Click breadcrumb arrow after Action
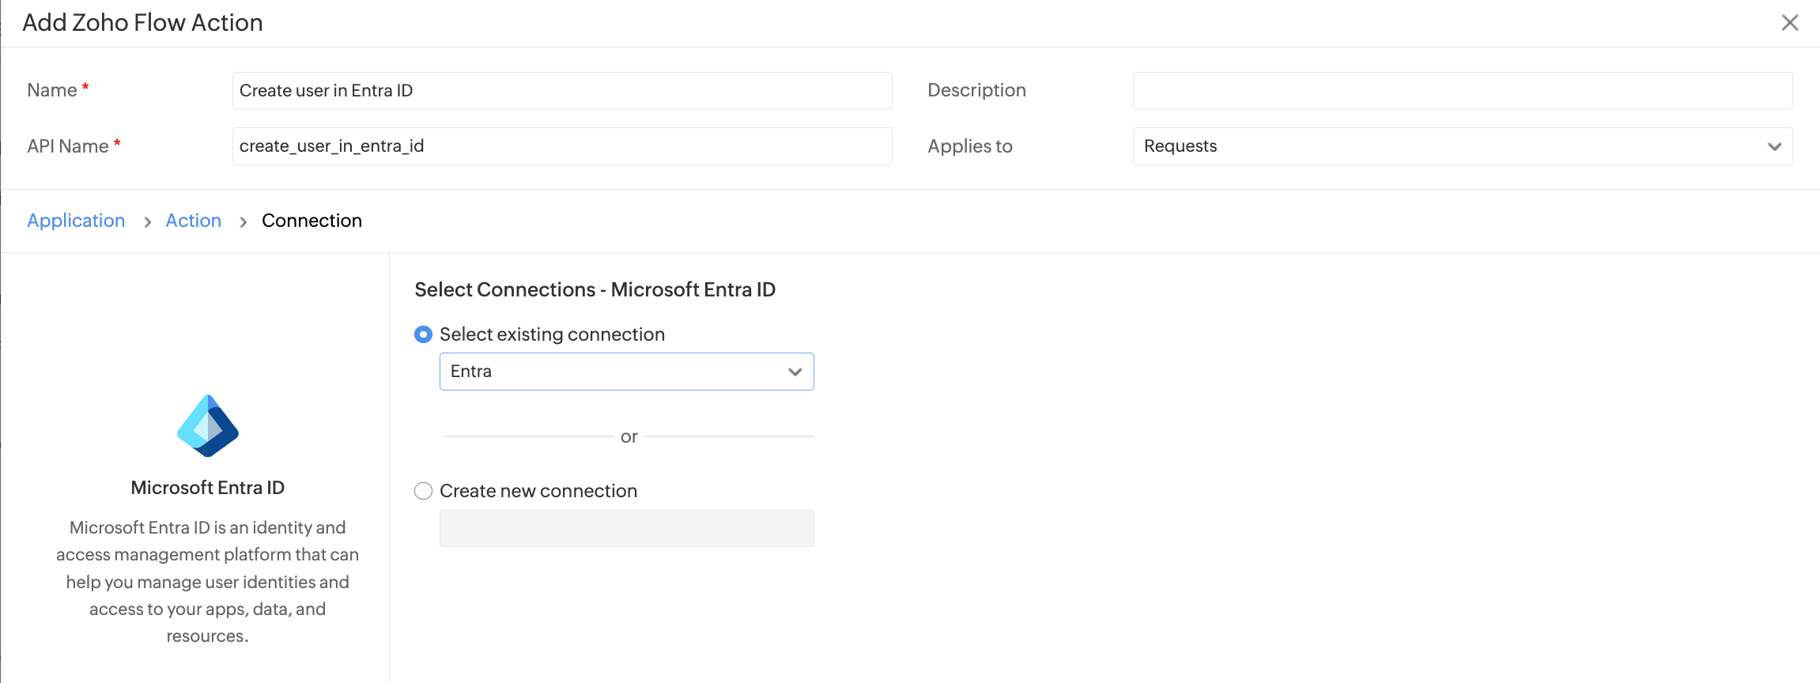This screenshot has width=1820, height=683. point(243,222)
